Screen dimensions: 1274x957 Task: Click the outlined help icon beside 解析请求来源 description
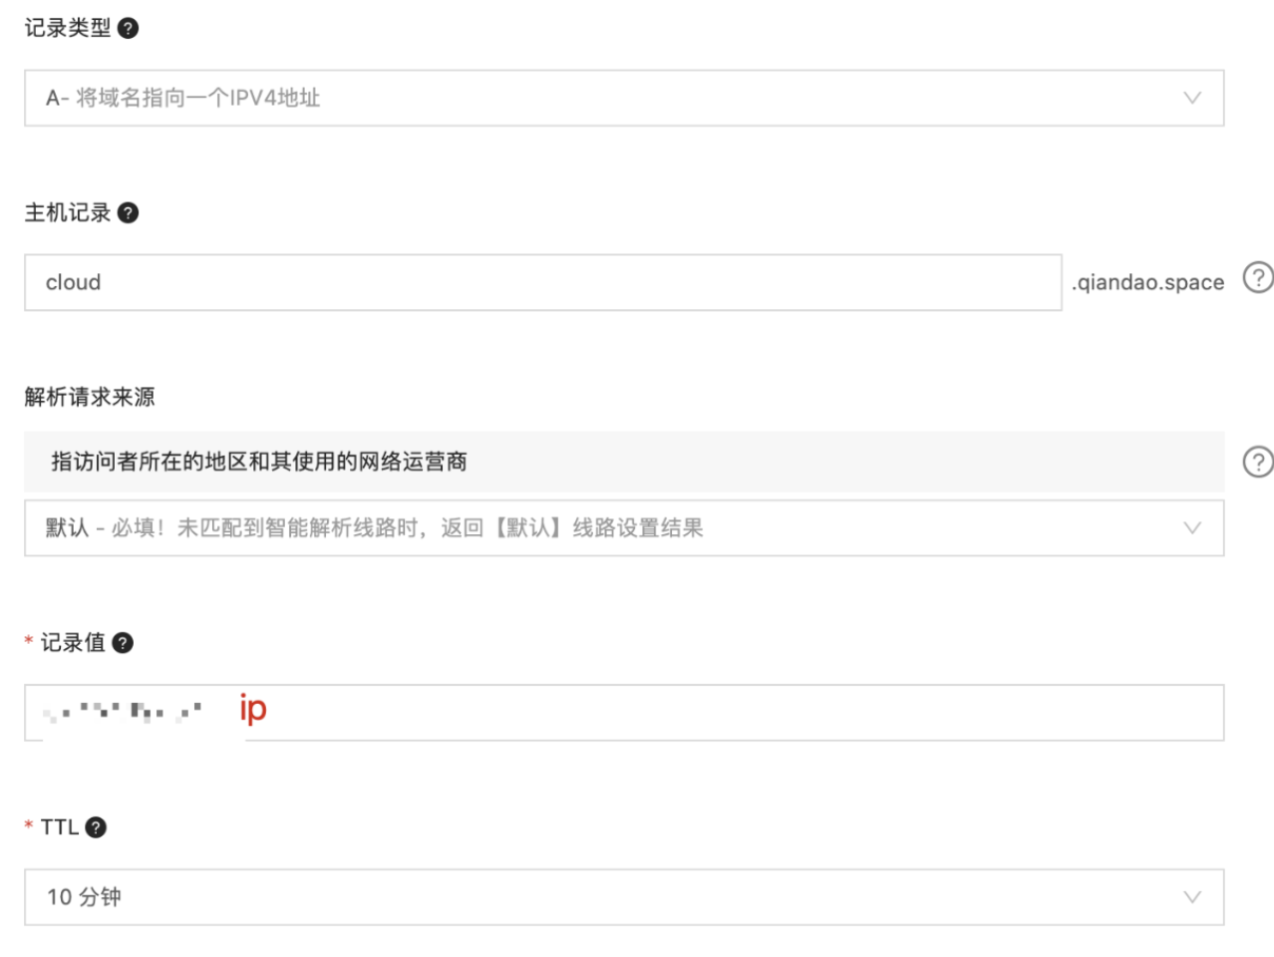coord(1258,462)
